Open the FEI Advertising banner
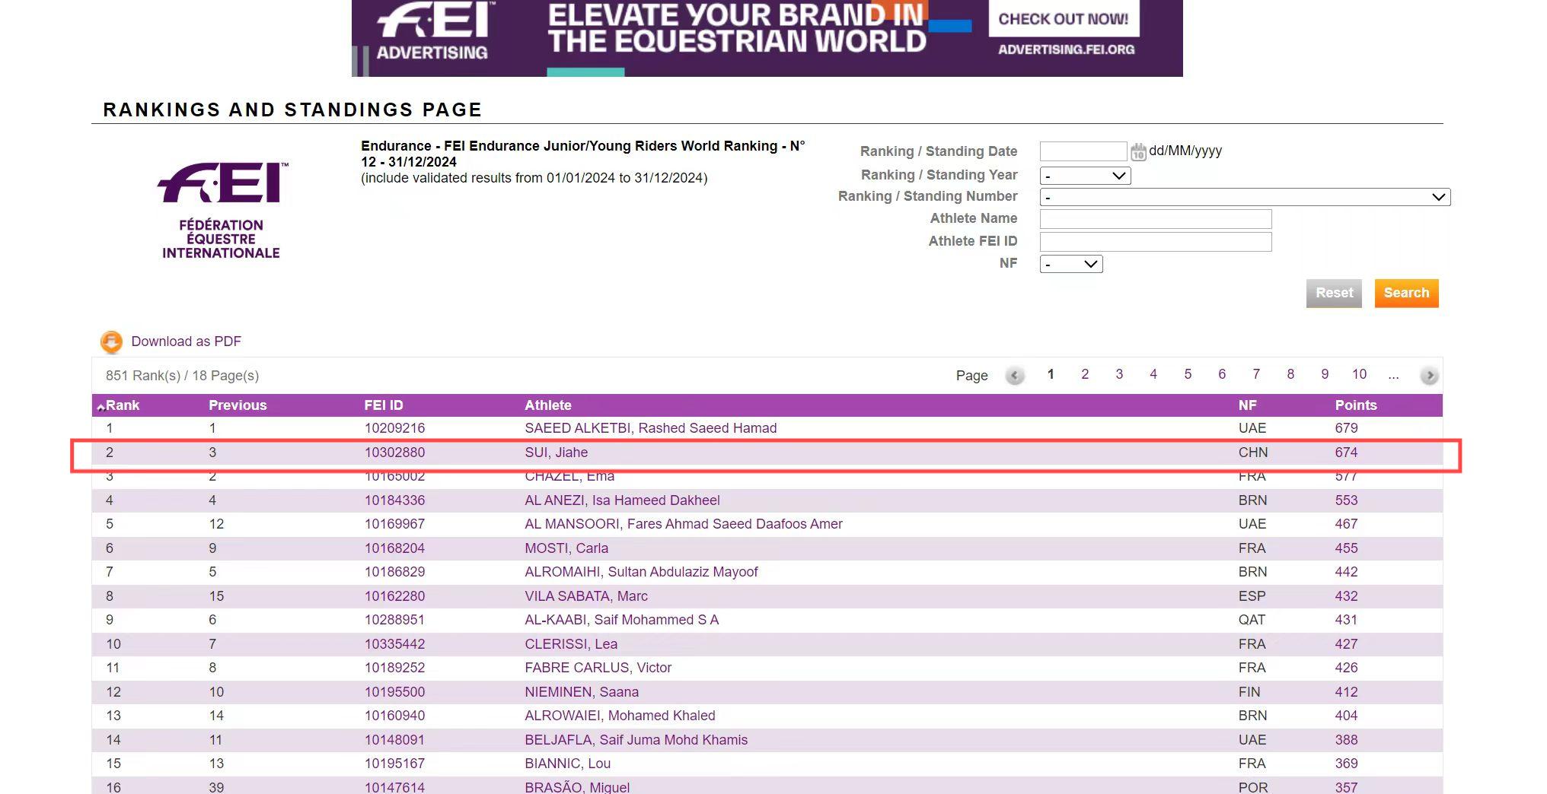 767,38
